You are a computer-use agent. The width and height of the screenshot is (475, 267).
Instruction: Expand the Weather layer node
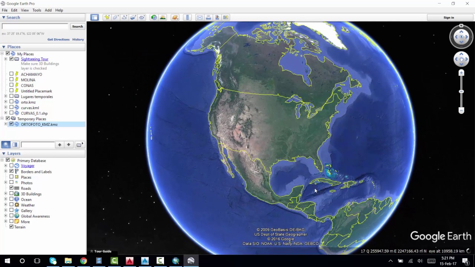(6, 205)
